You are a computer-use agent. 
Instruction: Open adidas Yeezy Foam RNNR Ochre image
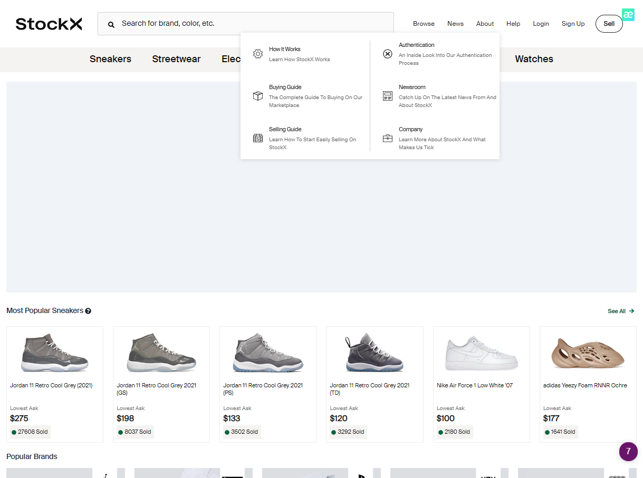pos(588,353)
